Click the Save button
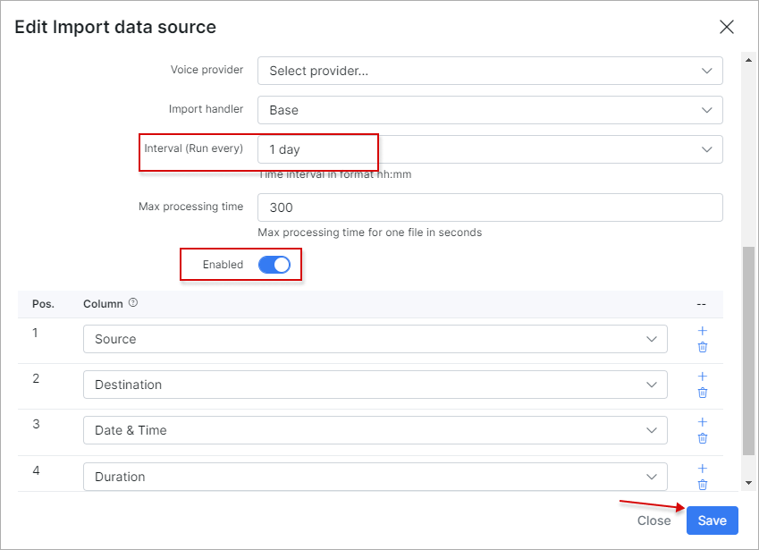759x550 pixels. point(712,520)
